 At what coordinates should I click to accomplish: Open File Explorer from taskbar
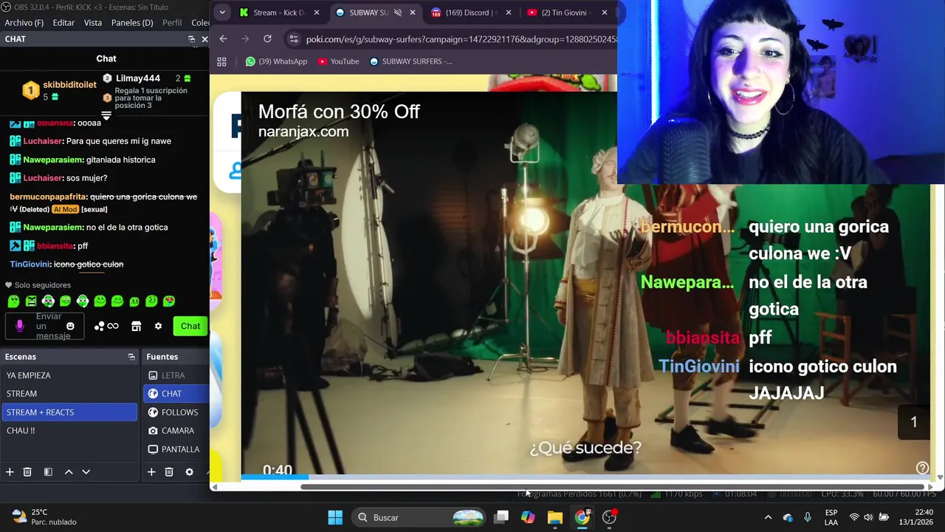tap(555, 517)
